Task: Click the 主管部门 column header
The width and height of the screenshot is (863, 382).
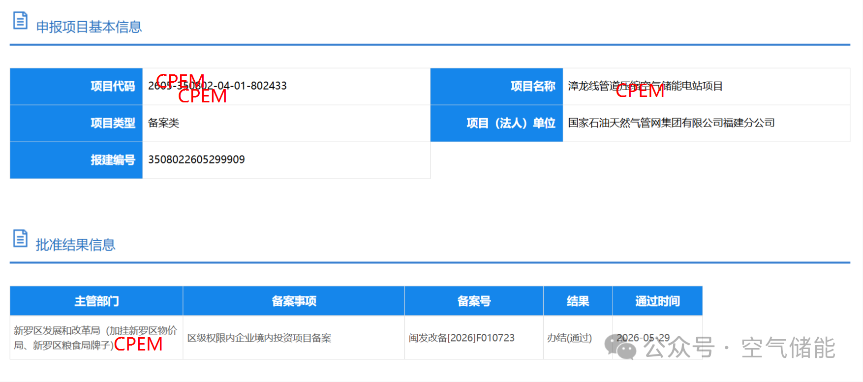Action: tap(96, 301)
